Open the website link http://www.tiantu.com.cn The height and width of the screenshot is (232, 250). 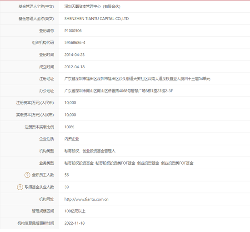click(x=86, y=199)
